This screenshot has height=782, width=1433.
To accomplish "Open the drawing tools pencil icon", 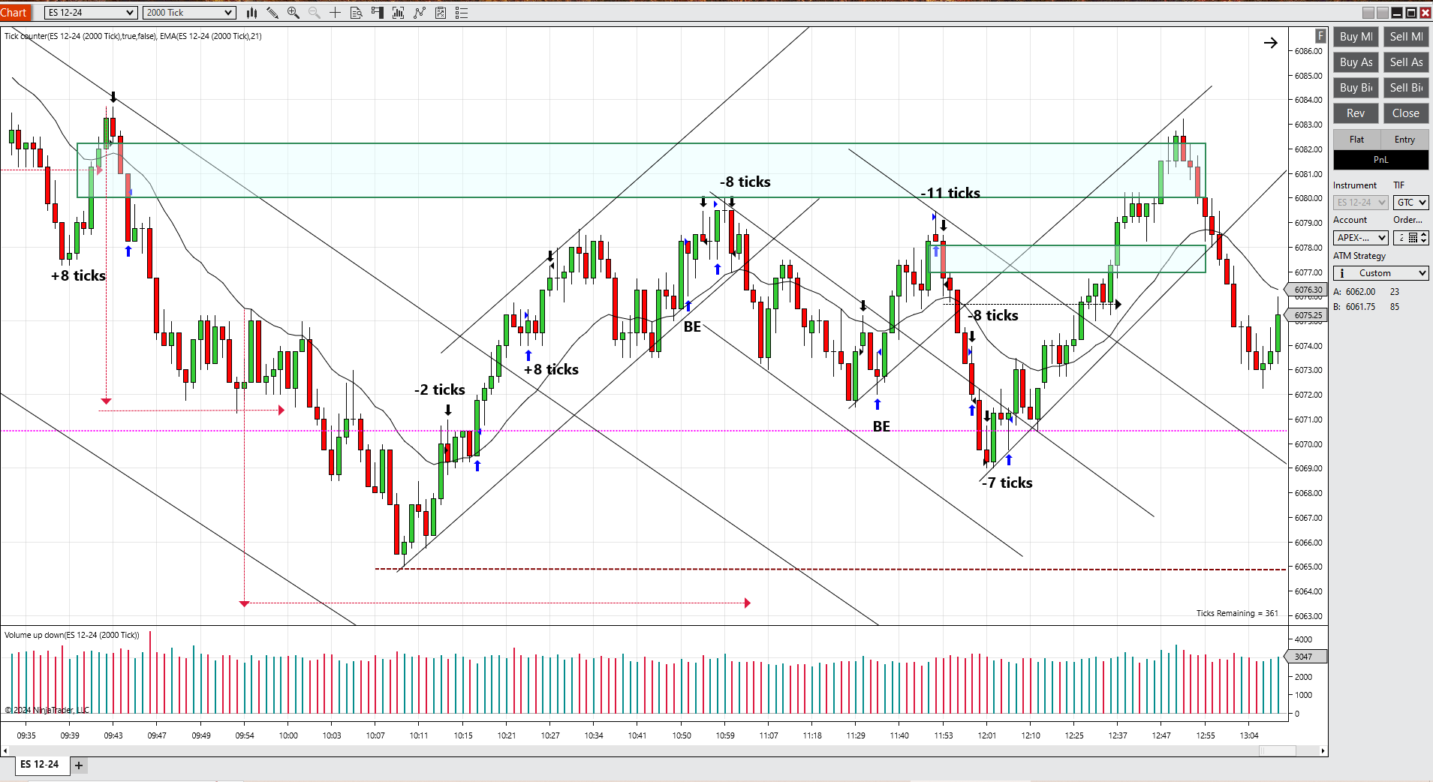I will click(x=272, y=13).
